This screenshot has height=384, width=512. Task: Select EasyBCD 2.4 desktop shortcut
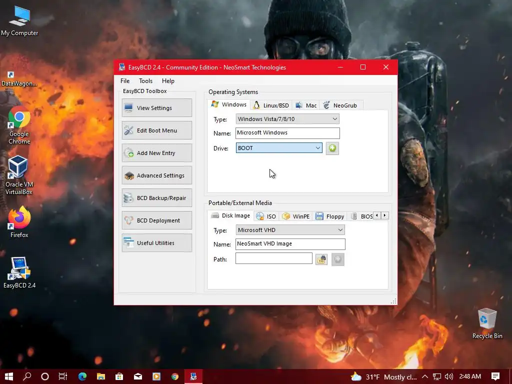pos(19,273)
